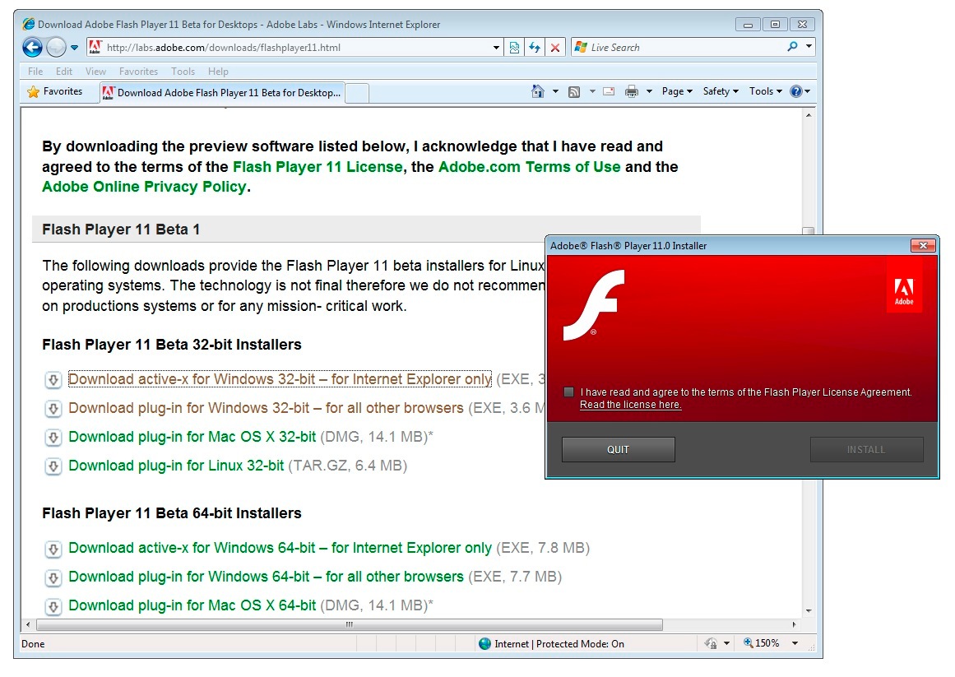This screenshot has width=955, height=677.
Task: Click the red Stop loading icon
Action: click(x=555, y=48)
